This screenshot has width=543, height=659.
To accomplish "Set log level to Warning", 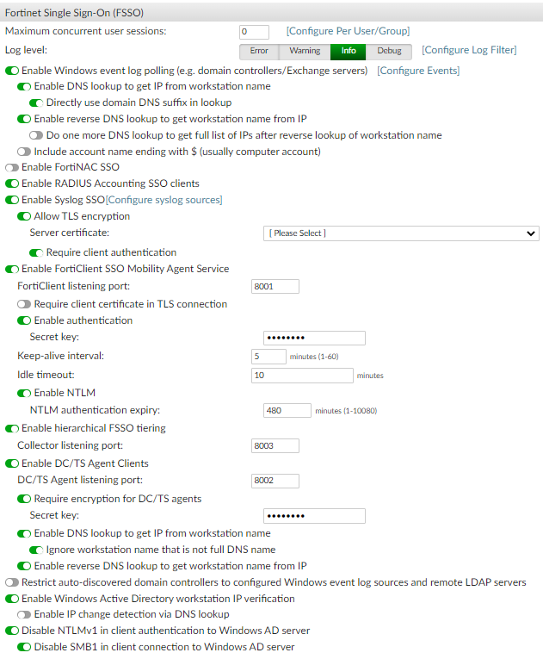I will coord(305,51).
